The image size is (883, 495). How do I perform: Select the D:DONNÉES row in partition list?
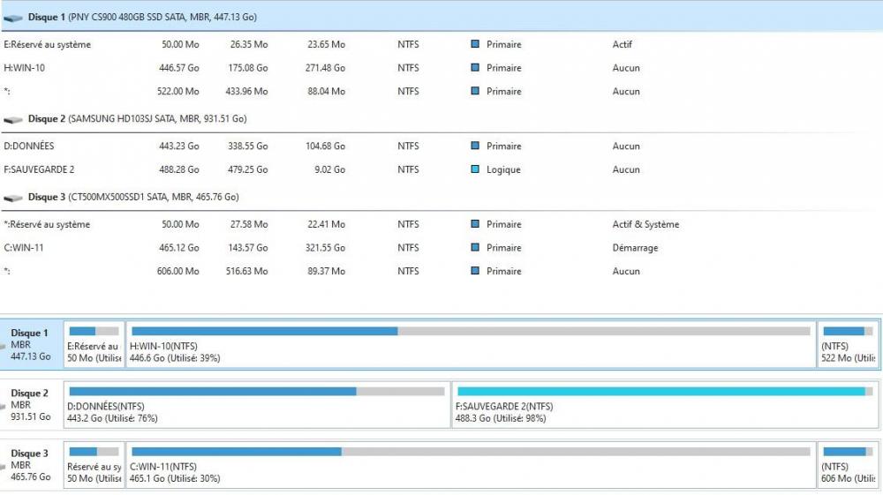265,146
